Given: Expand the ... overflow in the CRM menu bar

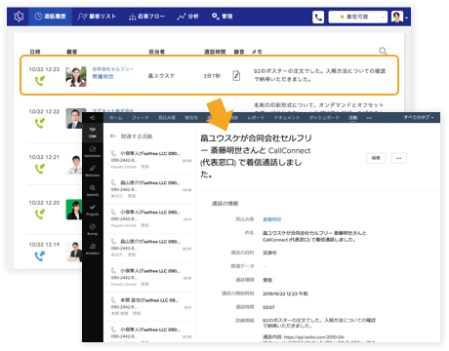Looking at the screenshot, I should 369,118.
